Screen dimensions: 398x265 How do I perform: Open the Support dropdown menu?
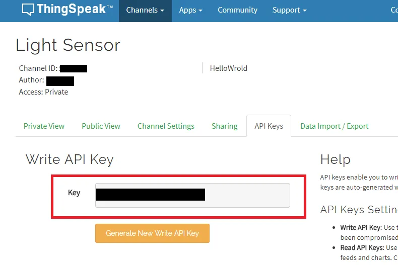289,10
